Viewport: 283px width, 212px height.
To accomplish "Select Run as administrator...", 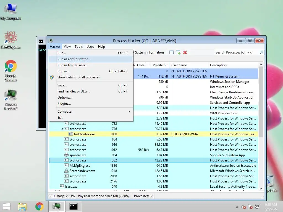I will pyautogui.click(x=91, y=59).
